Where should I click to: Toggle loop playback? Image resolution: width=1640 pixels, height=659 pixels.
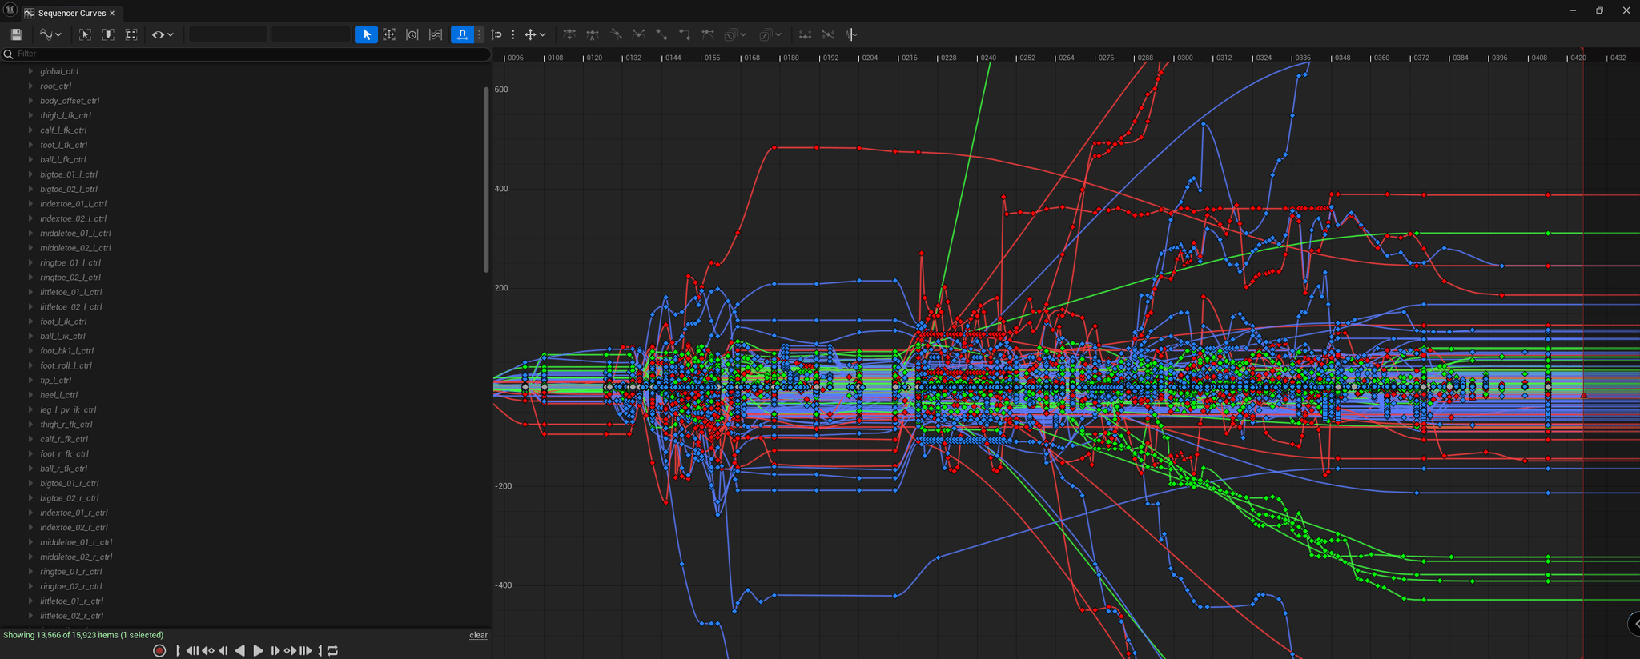pyautogui.click(x=333, y=650)
